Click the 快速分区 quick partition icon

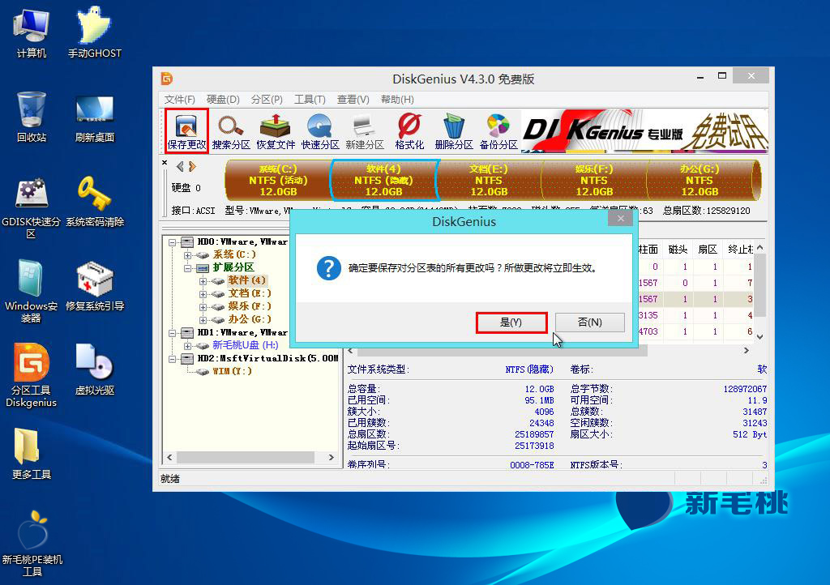(x=319, y=131)
